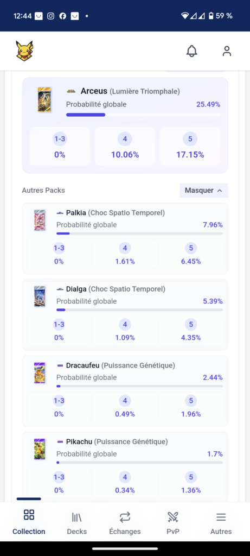The height and width of the screenshot is (556, 250).
Task: Open the Decks card stack icon
Action: [76, 517]
